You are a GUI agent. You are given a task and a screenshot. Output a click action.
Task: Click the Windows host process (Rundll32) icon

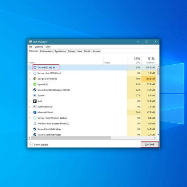click(x=35, y=123)
